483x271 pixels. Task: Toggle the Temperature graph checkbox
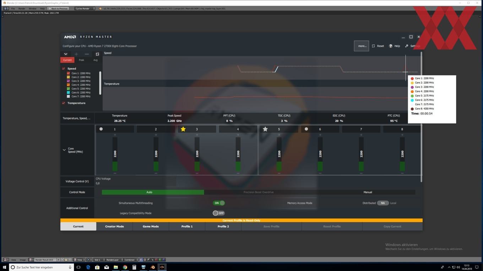coord(64,103)
